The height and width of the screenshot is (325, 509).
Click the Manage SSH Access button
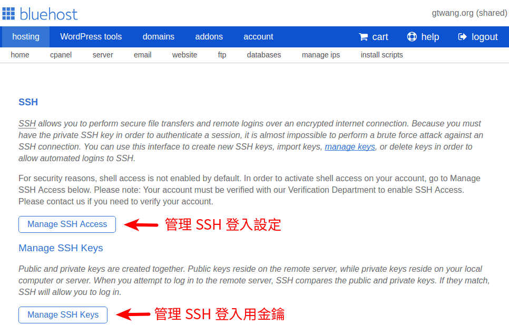coord(67,224)
